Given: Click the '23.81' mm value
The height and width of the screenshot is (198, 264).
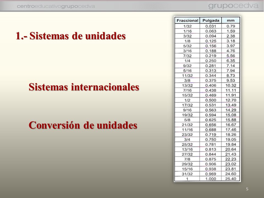Looking at the screenshot, I should tap(231, 169).
